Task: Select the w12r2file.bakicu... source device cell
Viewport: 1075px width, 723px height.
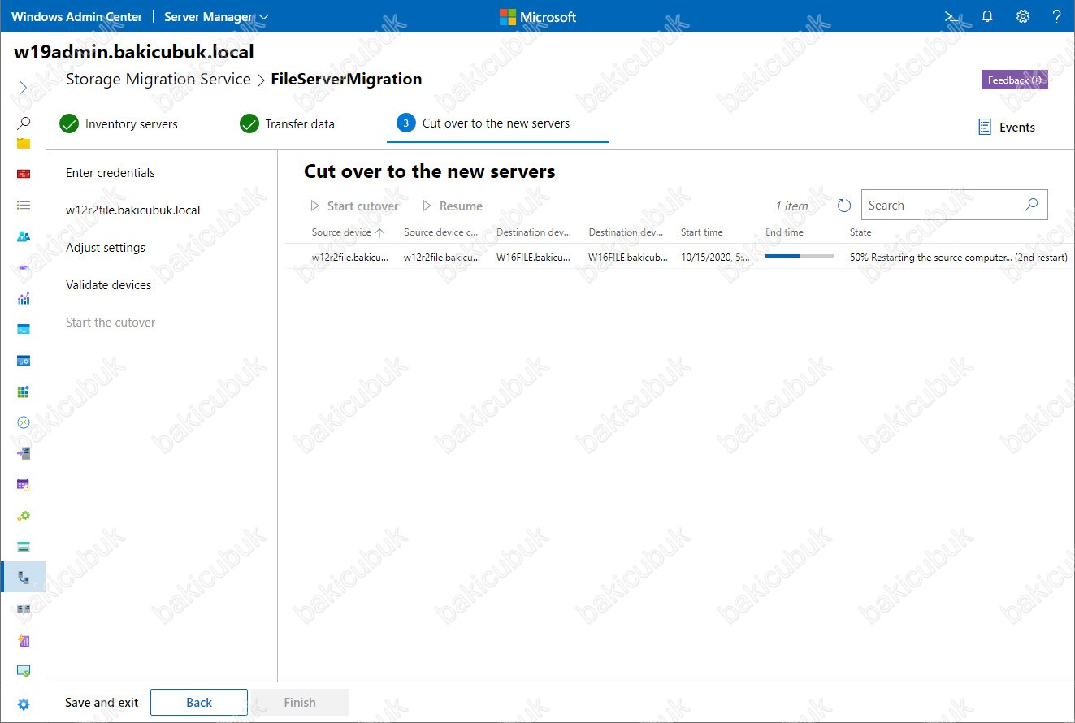Action: click(x=350, y=258)
